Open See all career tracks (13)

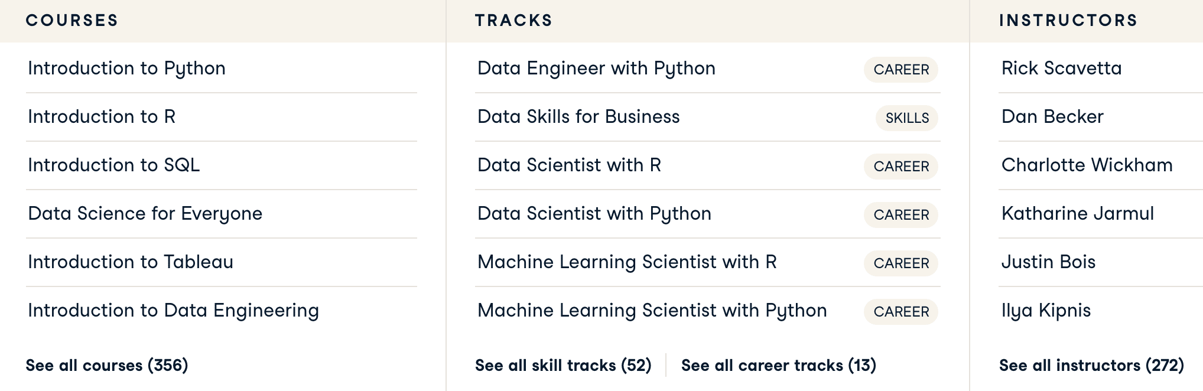[x=779, y=366]
